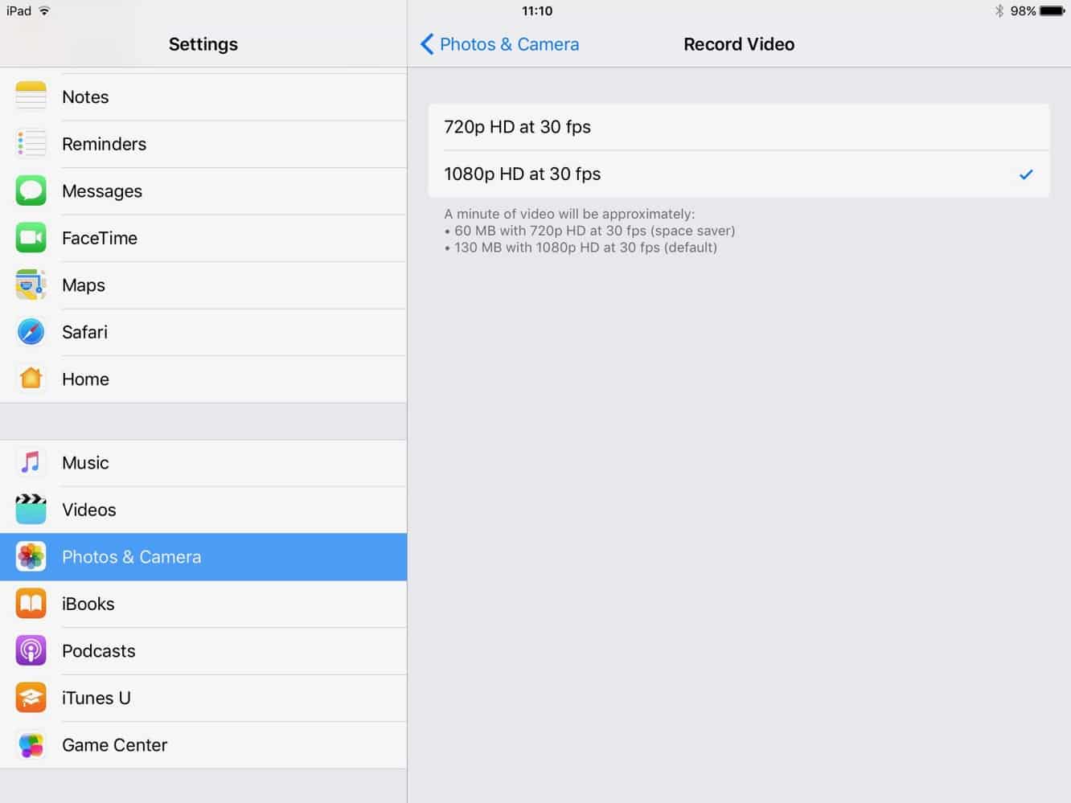Image resolution: width=1071 pixels, height=803 pixels.
Task: Open Podcasts settings label
Action: [x=99, y=651]
